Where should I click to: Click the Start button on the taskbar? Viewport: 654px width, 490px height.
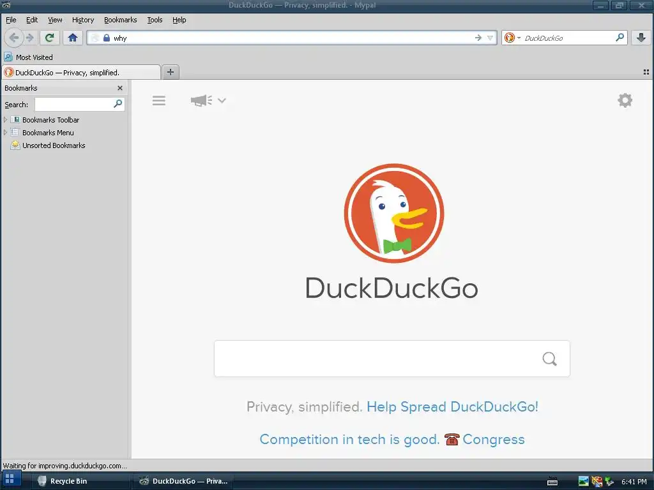(10, 479)
